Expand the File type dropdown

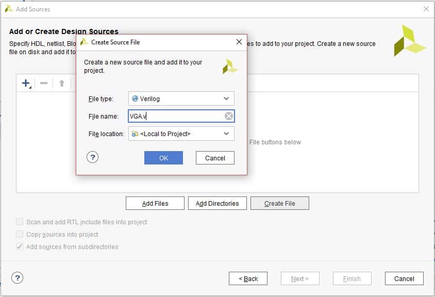pyautogui.click(x=226, y=98)
